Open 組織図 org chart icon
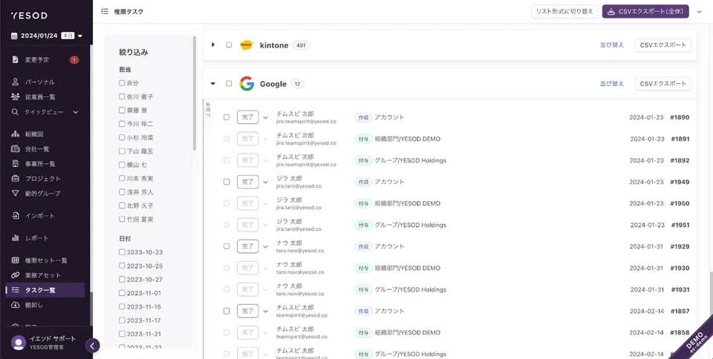Image resolution: width=713 pixels, height=359 pixels. [16, 134]
